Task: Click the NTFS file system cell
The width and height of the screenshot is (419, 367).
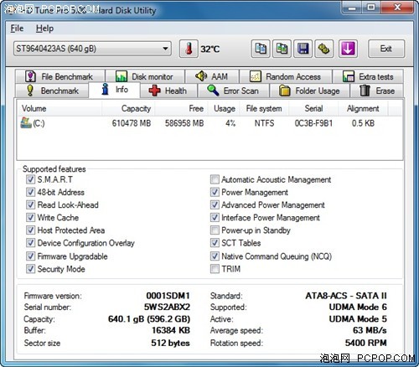Action: (x=264, y=123)
